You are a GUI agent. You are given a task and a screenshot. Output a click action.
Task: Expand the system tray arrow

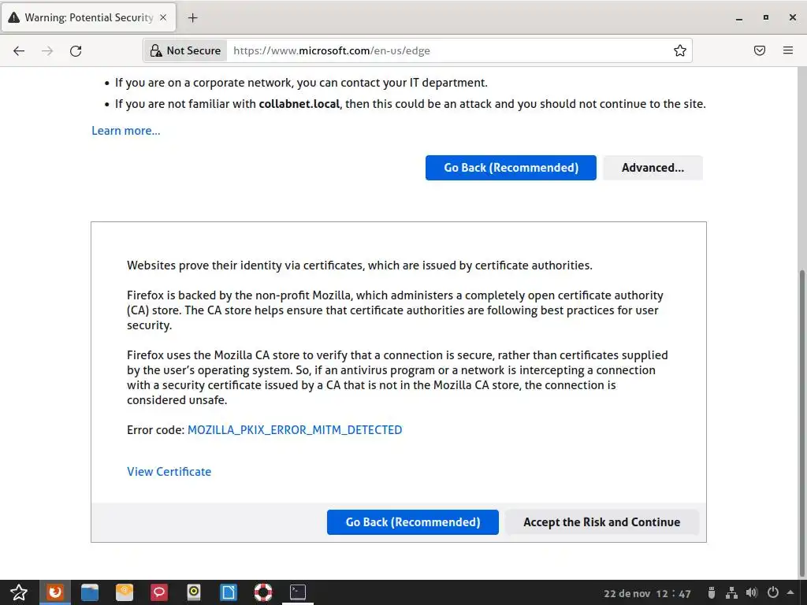pos(790,592)
